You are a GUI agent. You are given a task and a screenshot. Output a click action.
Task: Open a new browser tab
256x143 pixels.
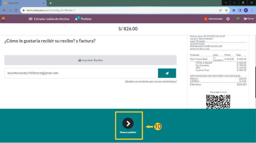pos(50,3)
